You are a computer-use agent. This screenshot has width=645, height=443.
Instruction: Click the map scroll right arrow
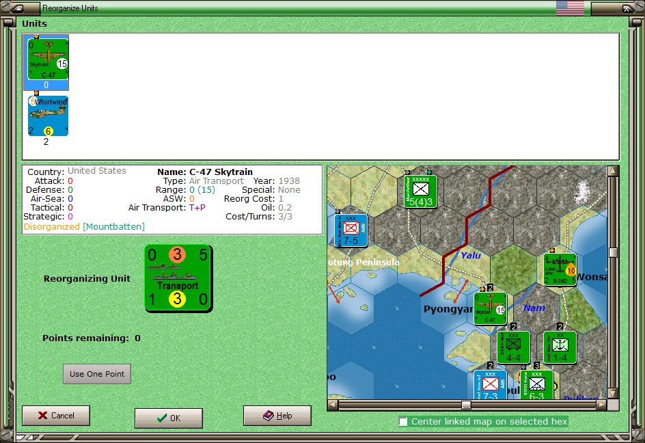pyautogui.click(x=601, y=405)
